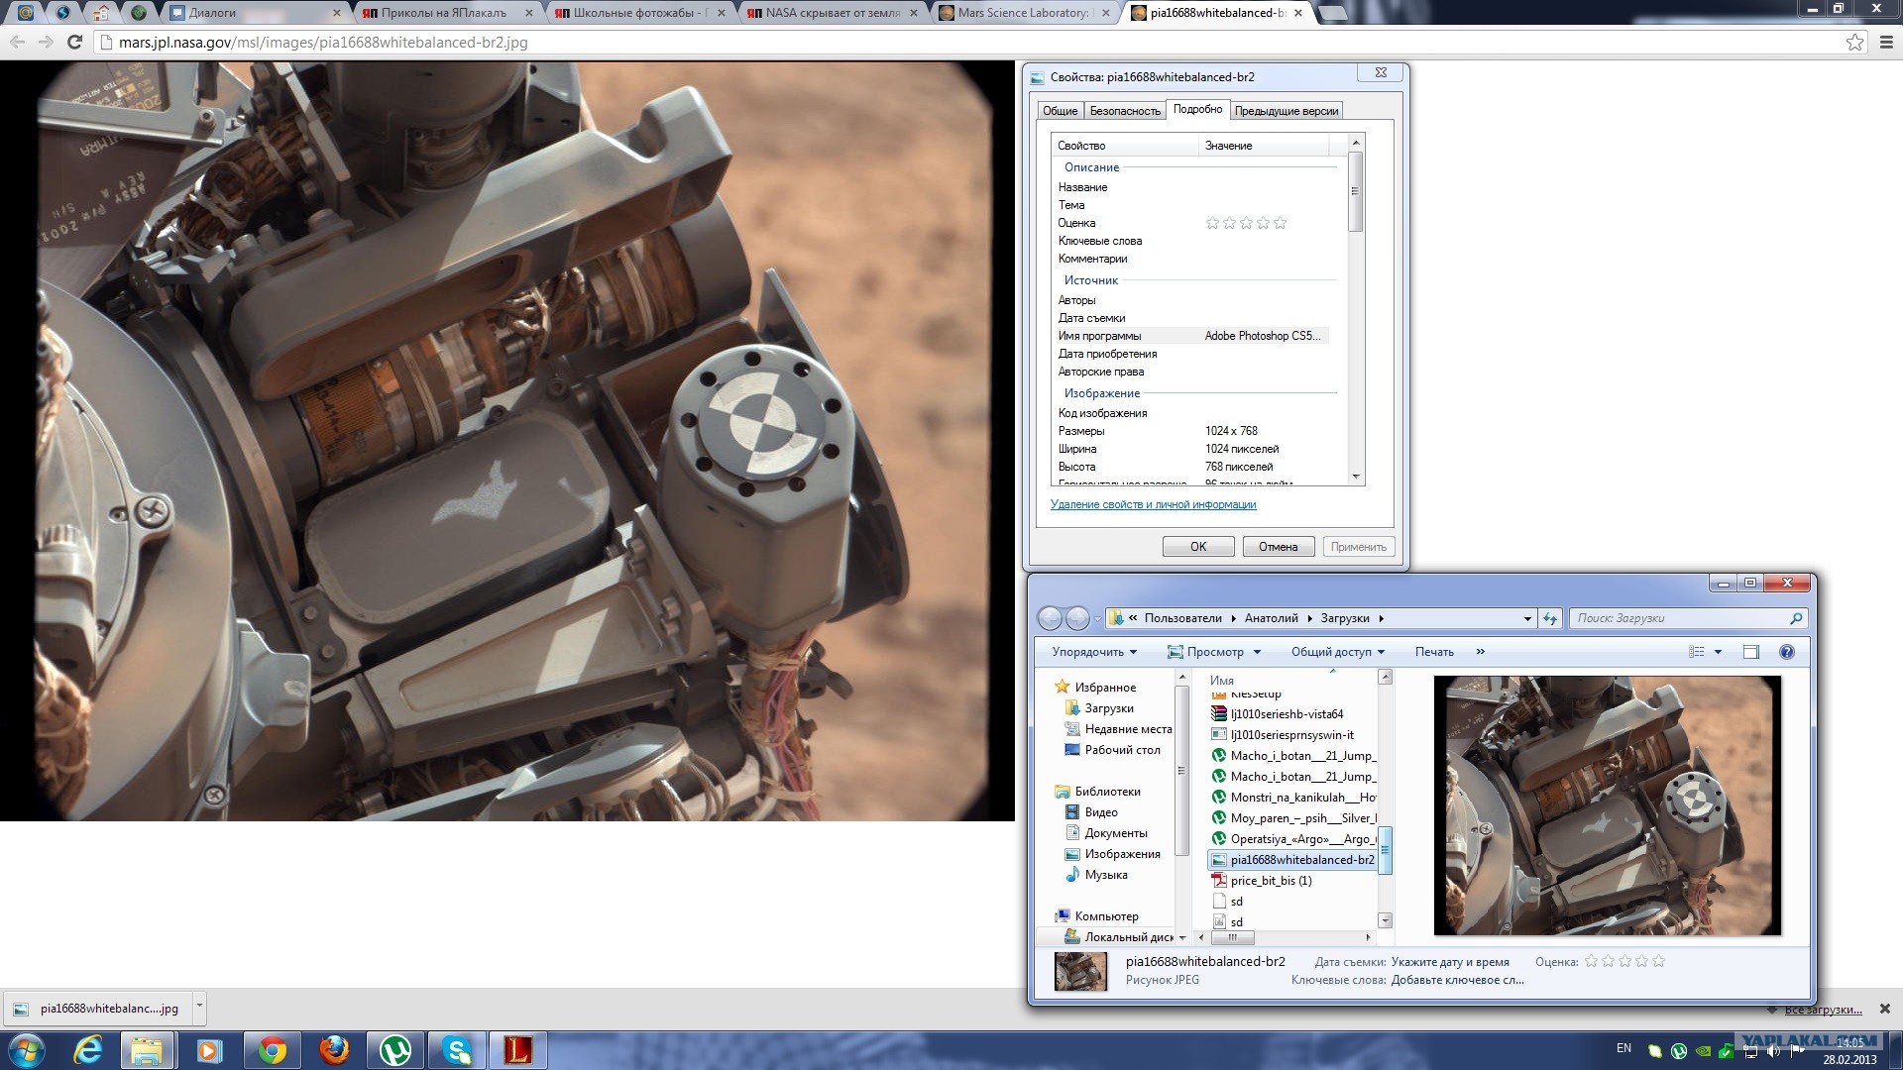Open the Общий доступ dropdown

(x=1337, y=652)
